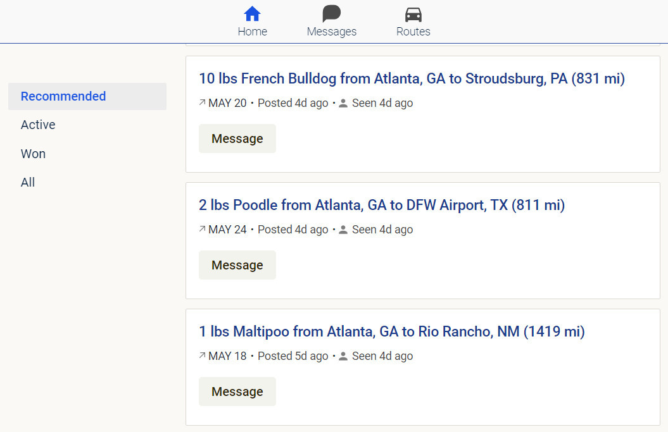Viewport: 668px width, 432px height.
Task: Message the French Bulldog shipment owner
Action: [237, 139]
